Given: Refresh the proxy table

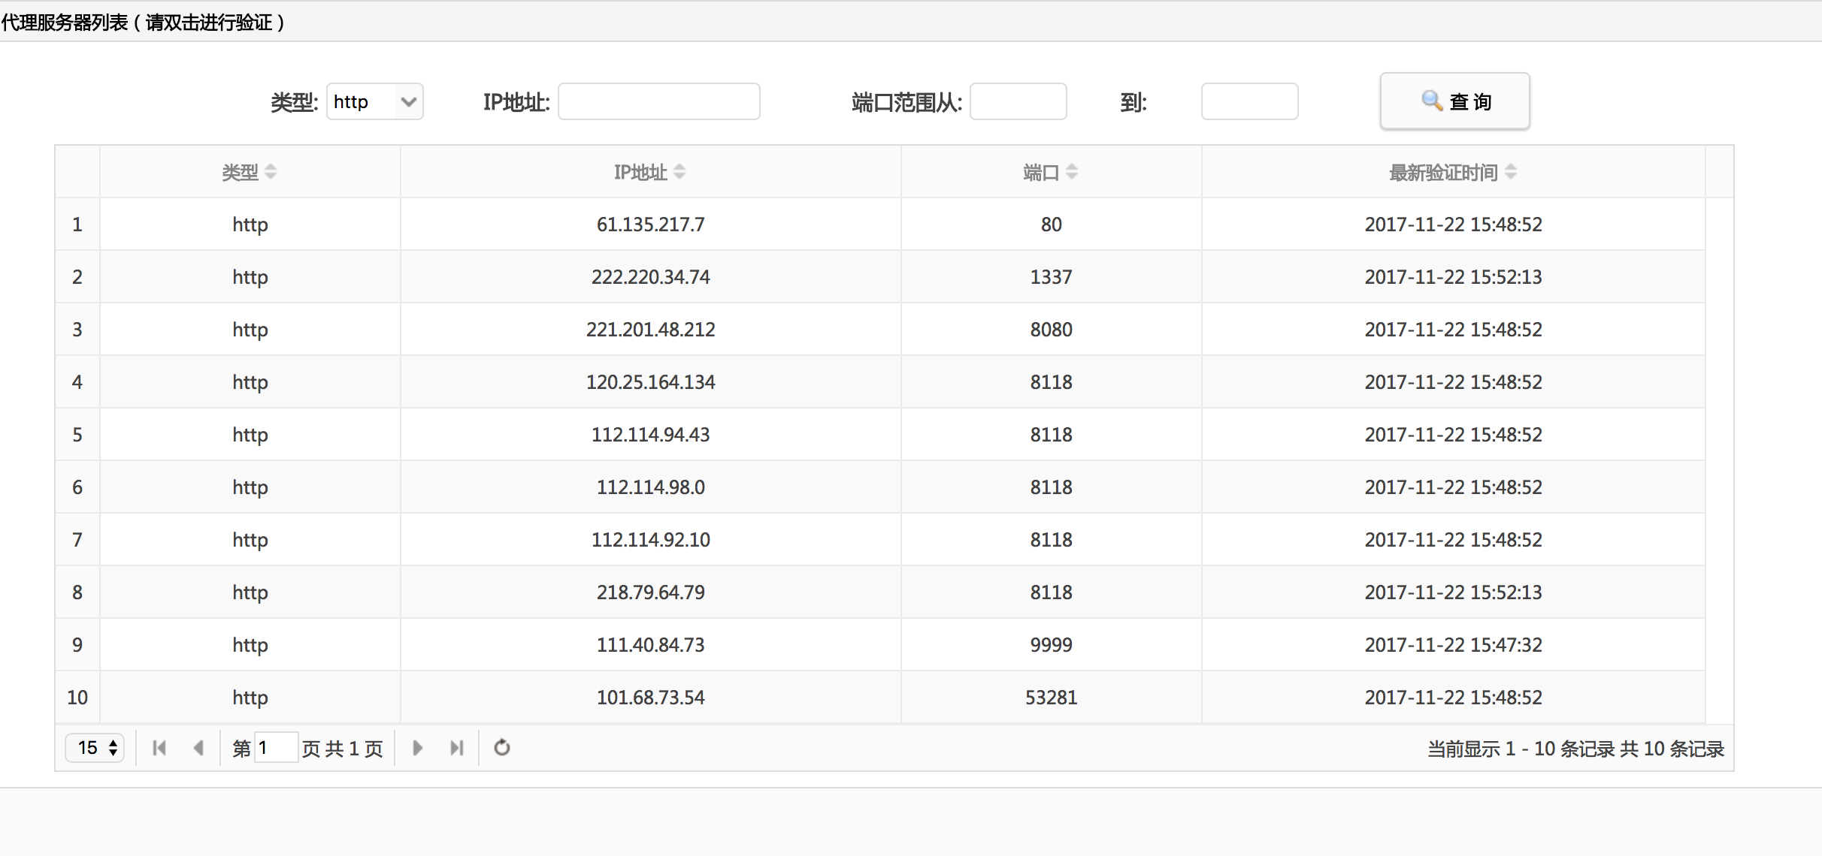Looking at the screenshot, I should (x=502, y=748).
